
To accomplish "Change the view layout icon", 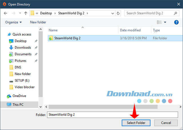I will pyautogui.click(x=159, y=22).
